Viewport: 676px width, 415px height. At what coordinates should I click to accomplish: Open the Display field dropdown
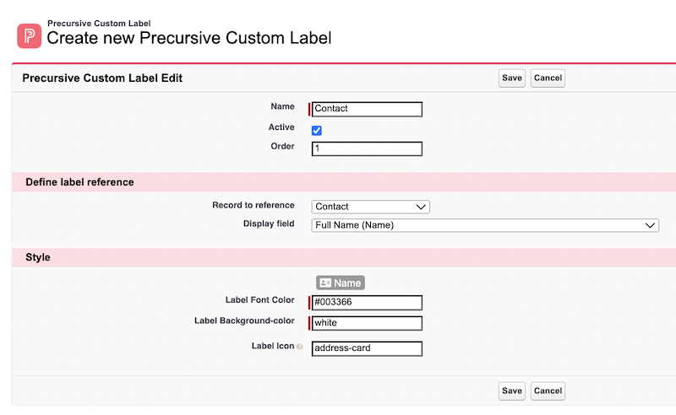tap(485, 225)
